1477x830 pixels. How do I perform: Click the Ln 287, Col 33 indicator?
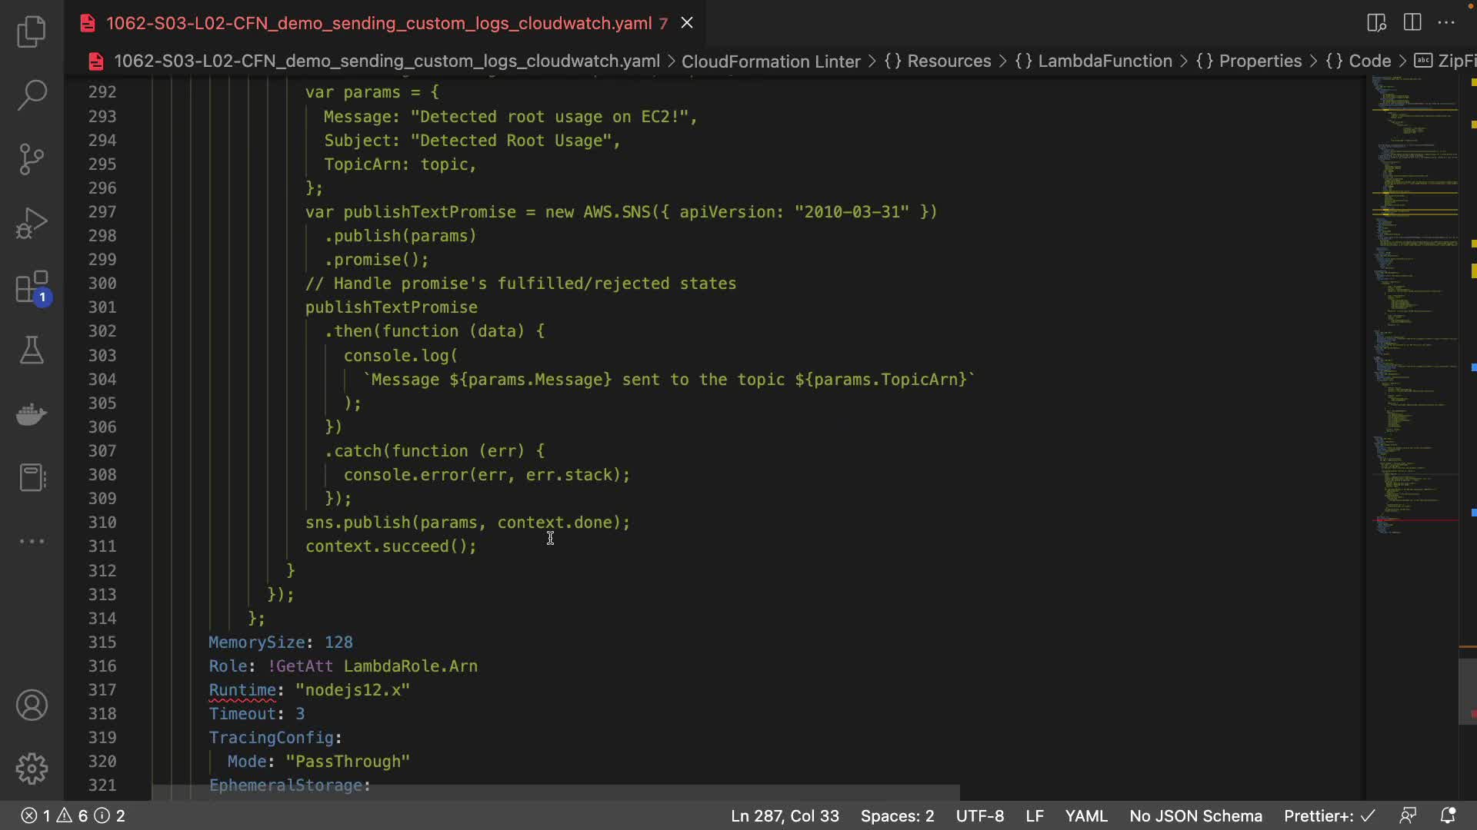click(x=785, y=816)
